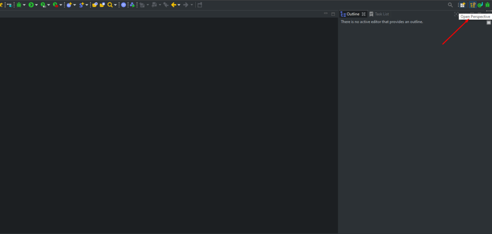Click the toolbar magnifying glass Search icon

pos(110,5)
